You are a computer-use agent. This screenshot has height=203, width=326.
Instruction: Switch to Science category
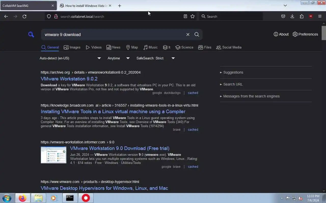point(184,47)
